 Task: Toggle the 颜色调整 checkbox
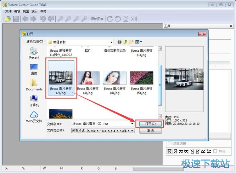click(x=170, y=143)
